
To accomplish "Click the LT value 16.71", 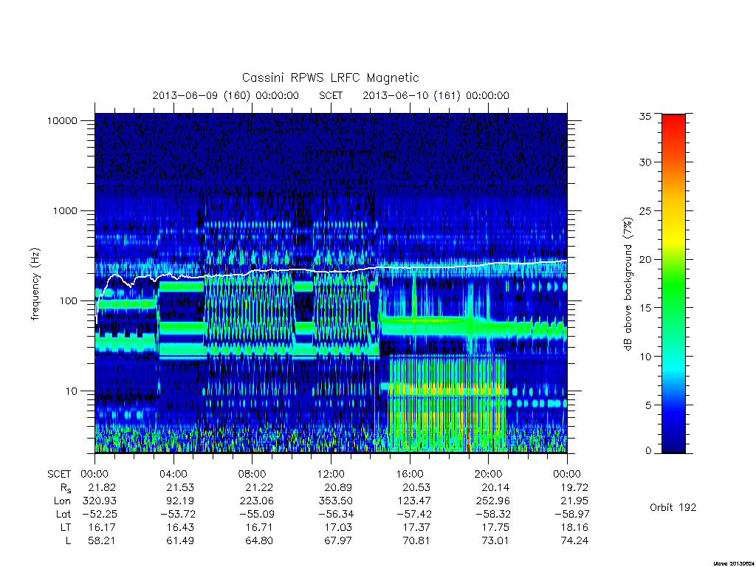I will [259, 527].
